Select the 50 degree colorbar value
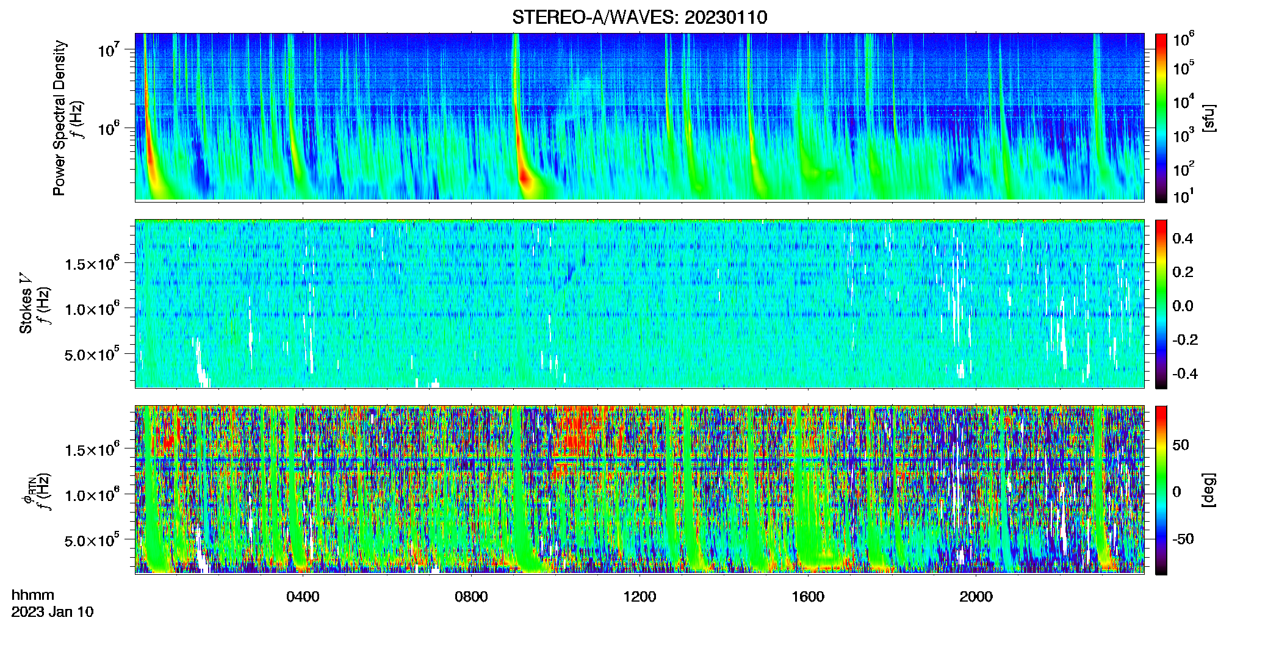The height and width of the screenshot is (659, 1279). (1180, 445)
